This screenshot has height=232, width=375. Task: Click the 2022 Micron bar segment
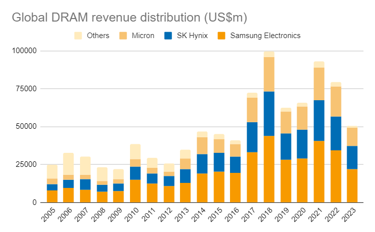[336, 101]
